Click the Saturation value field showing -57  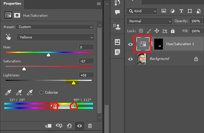(x=86, y=61)
